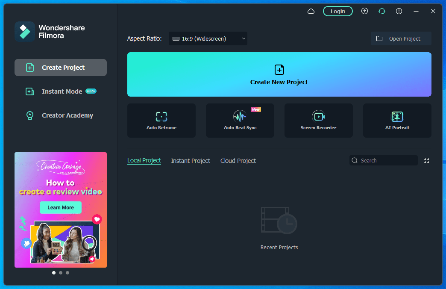Minimize the Filmora window
Screen dimensions: 446x289
(x=416, y=11)
